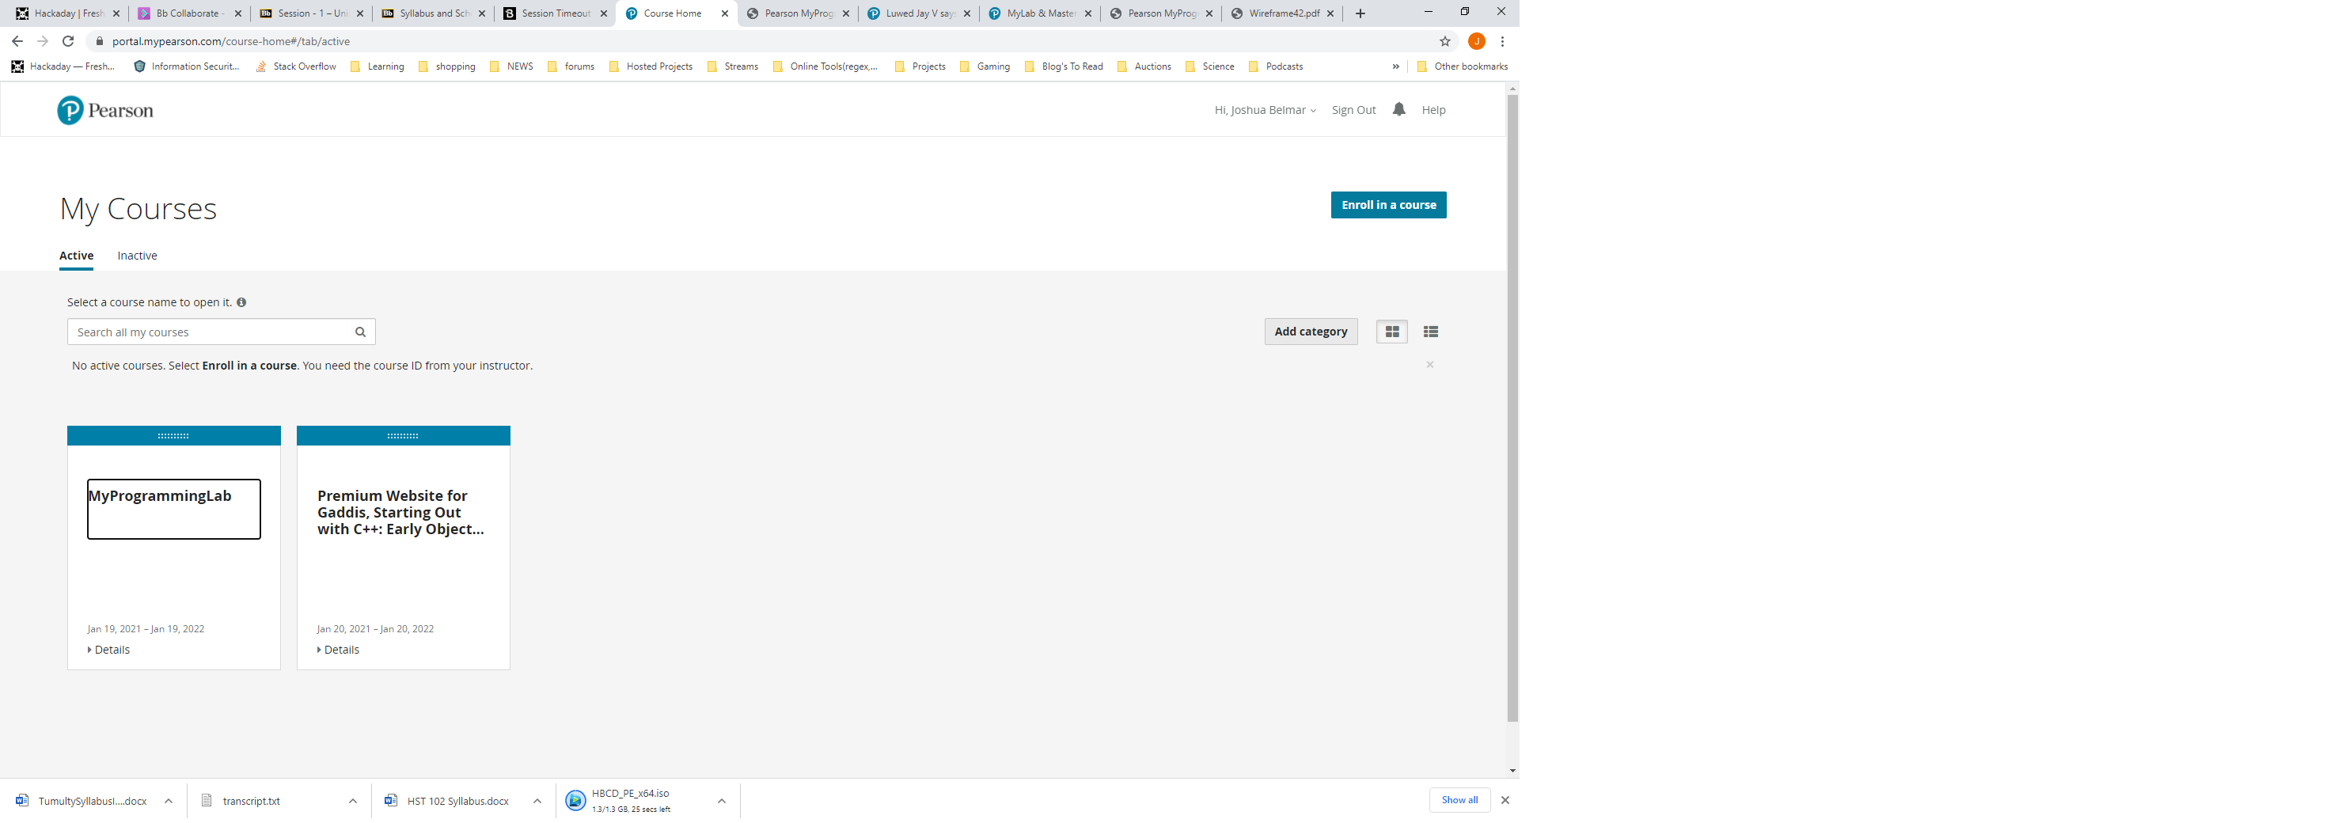The image size is (2349, 823).
Task: Open options arrow for transcript.txt download
Action: click(x=353, y=801)
